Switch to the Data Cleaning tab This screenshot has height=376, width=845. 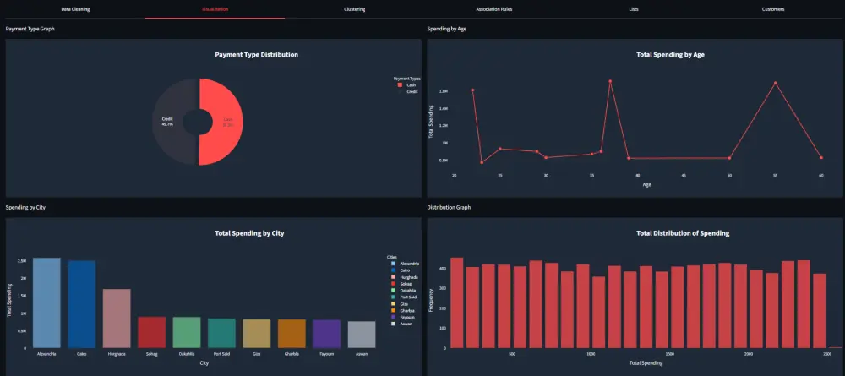pyautogui.click(x=75, y=9)
